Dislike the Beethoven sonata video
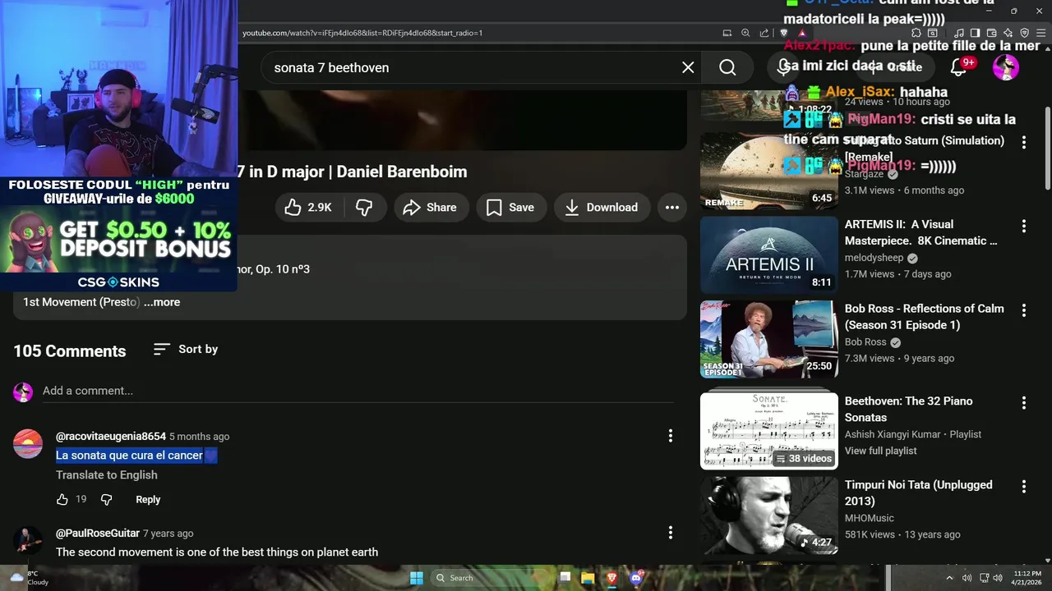The height and width of the screenshot is (591, 1052). [x=364, y=208]
